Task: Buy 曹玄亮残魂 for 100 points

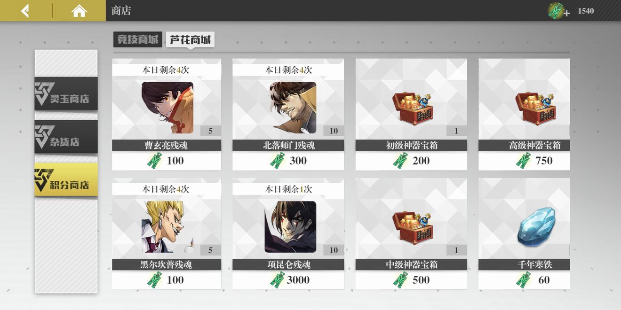Action: point(167,161)
